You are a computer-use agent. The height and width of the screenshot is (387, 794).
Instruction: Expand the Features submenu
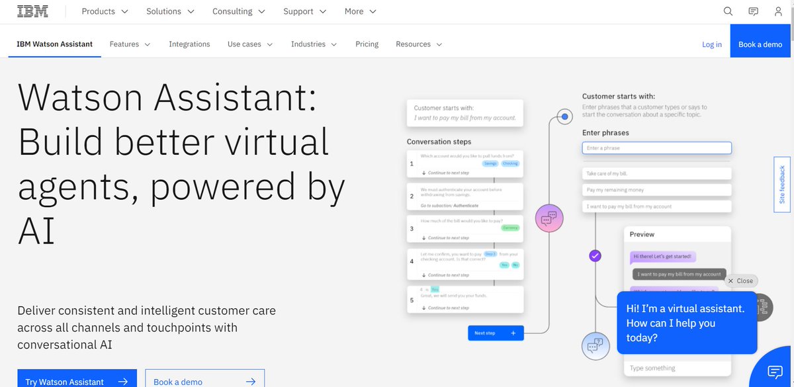[x=130, y=44]
